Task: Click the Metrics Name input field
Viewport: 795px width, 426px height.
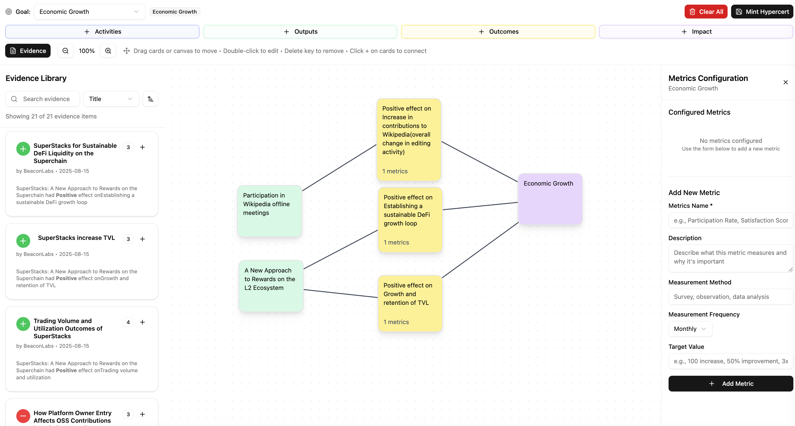Action: pyautogui.click(x=731, y=220)
